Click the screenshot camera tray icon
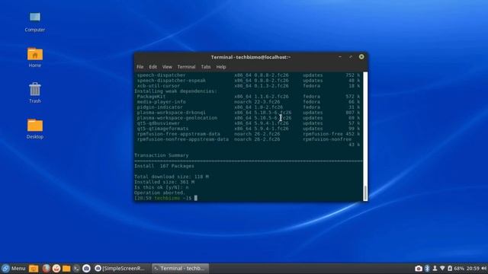The width and height of the screenshot is (488, 274). point(419,269)
